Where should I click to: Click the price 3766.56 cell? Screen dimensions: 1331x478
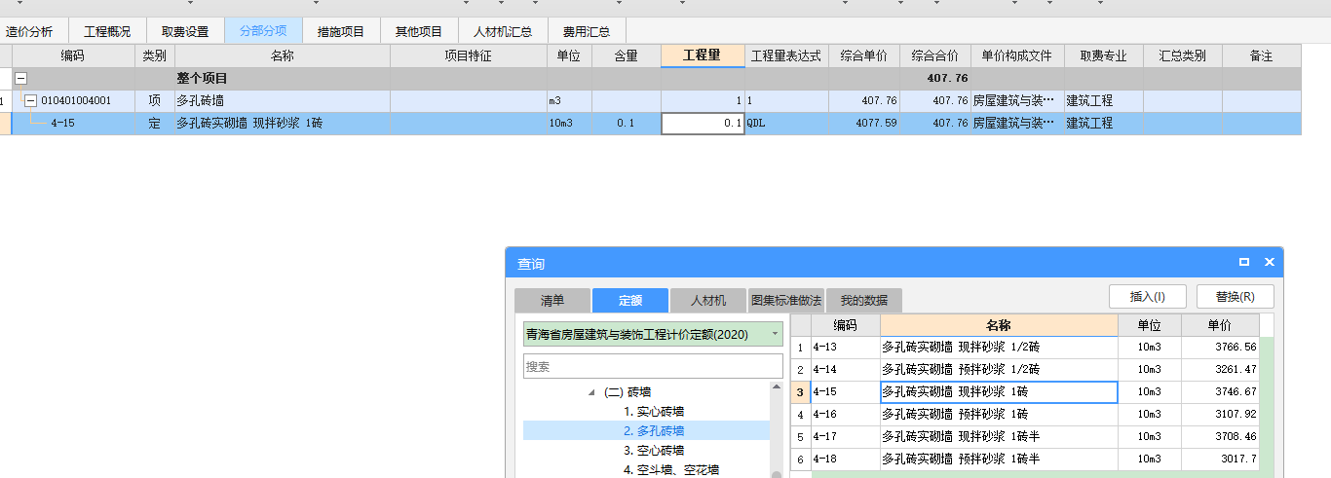point(1220,347)
